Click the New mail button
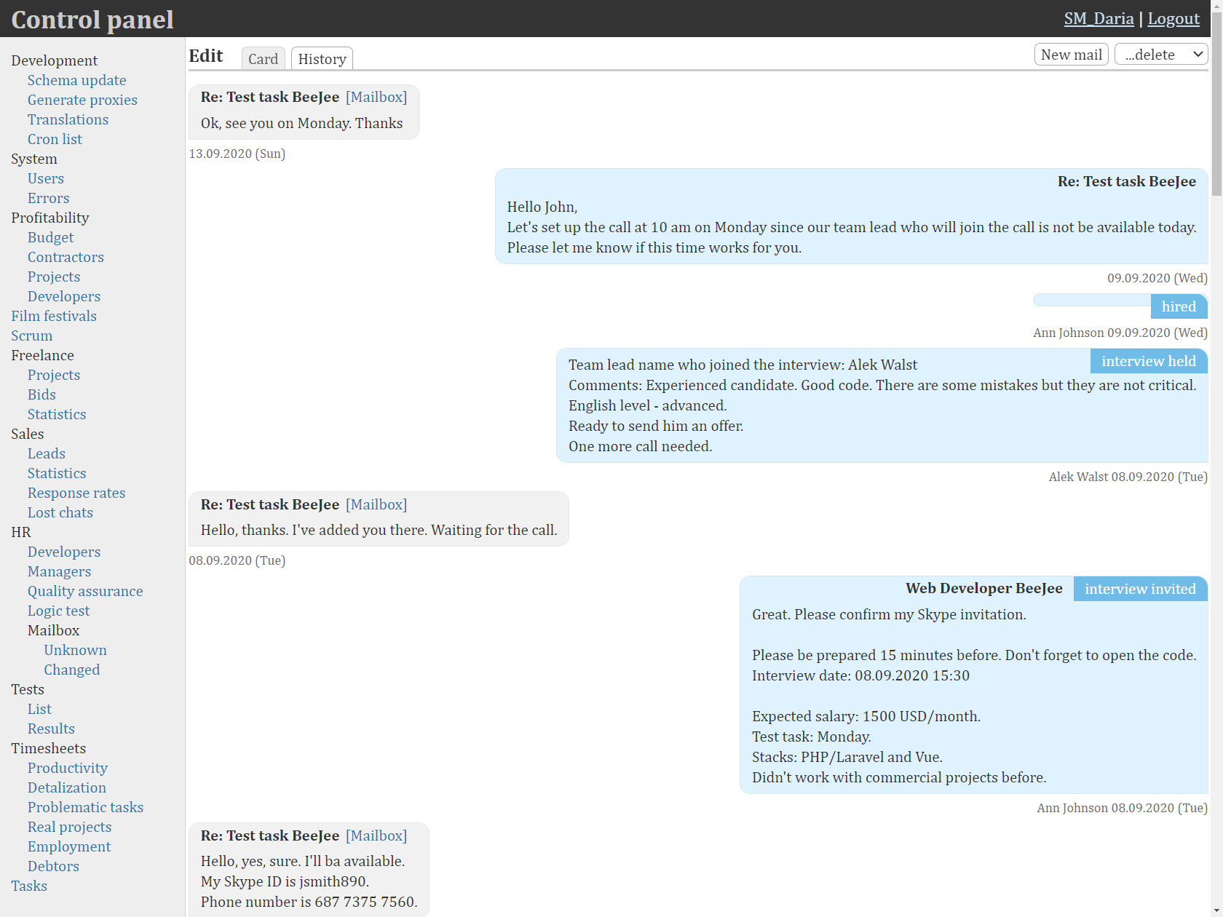 tap(1071, 55)
